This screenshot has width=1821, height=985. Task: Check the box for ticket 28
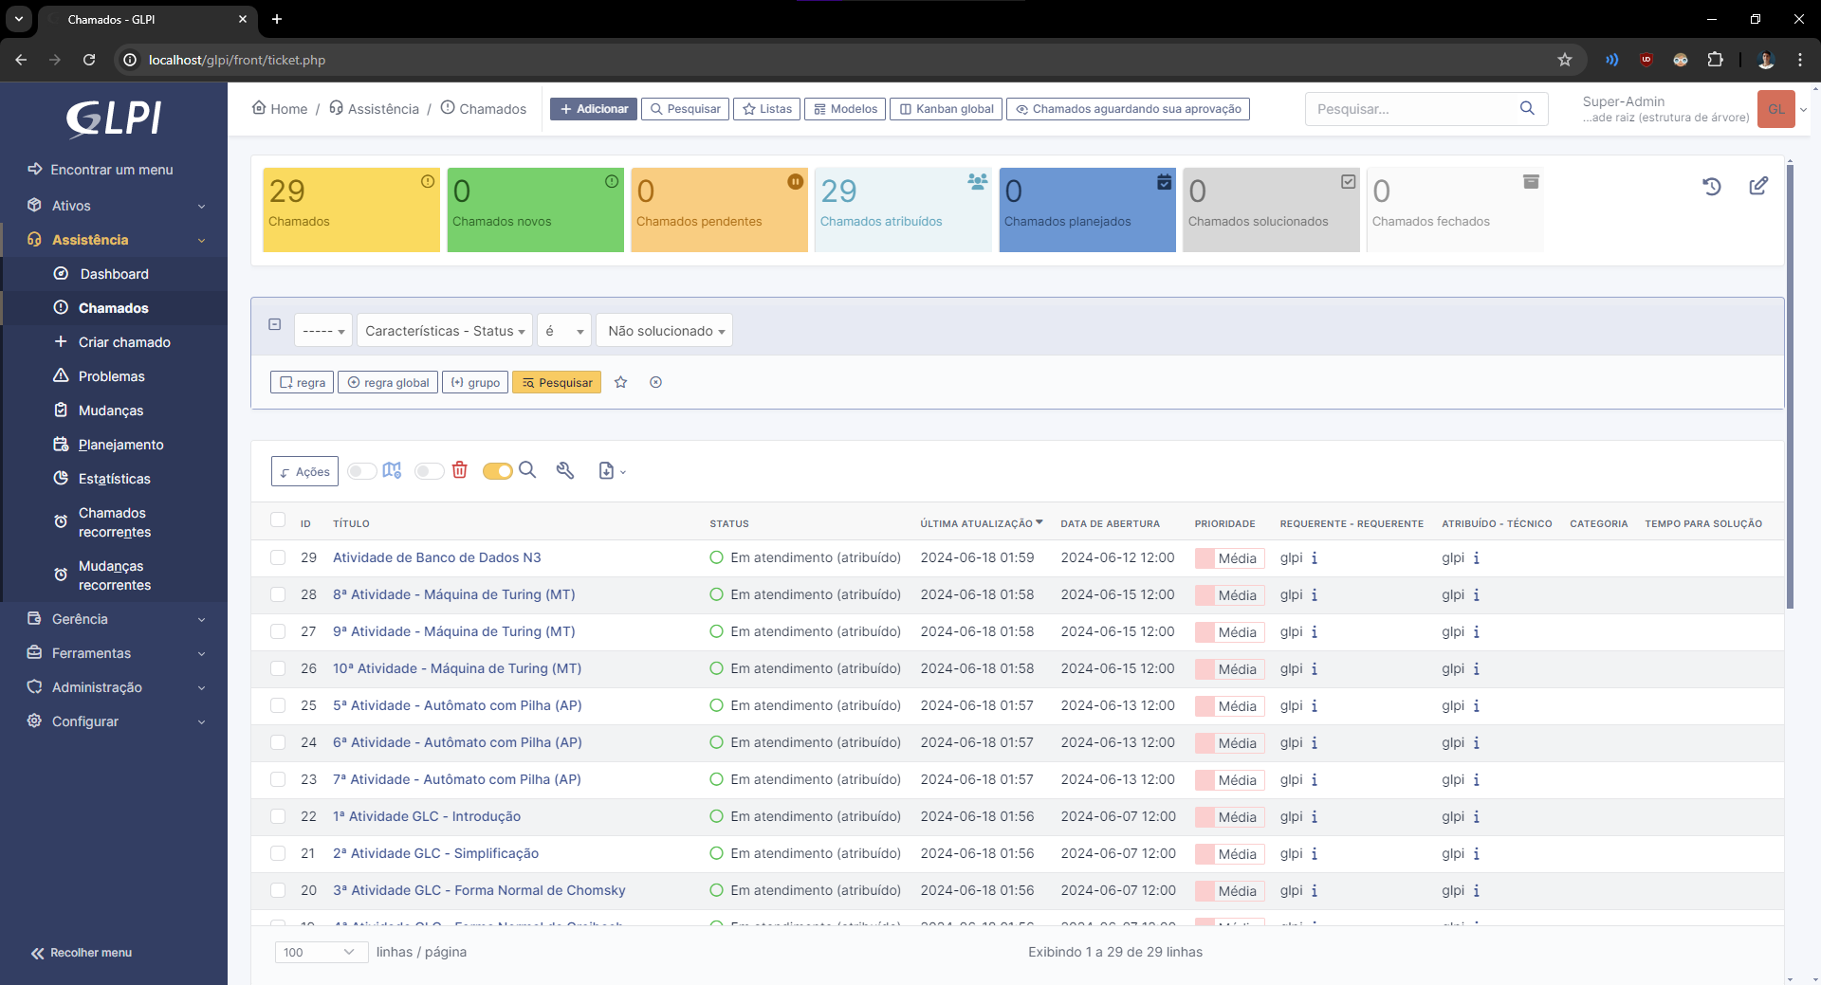point(278,594)
